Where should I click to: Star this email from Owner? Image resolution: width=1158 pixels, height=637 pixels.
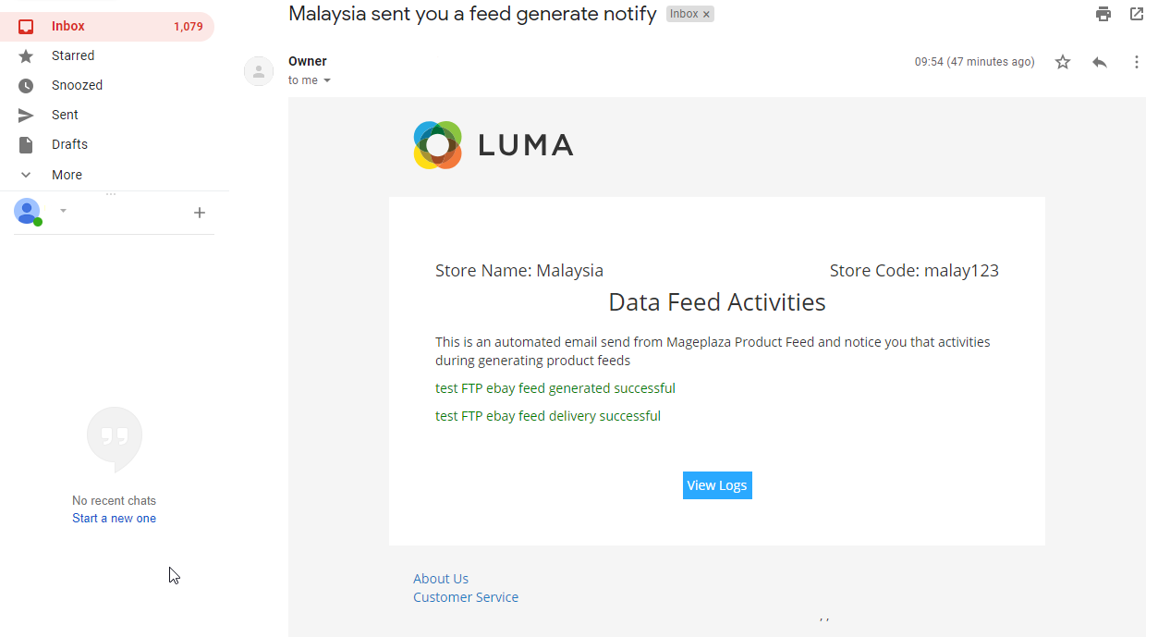point(1063,62)
